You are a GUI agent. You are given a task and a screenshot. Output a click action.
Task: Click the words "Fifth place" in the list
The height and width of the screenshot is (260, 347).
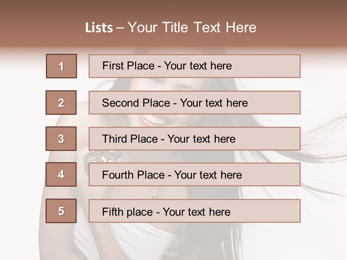[x=128, y=212]
